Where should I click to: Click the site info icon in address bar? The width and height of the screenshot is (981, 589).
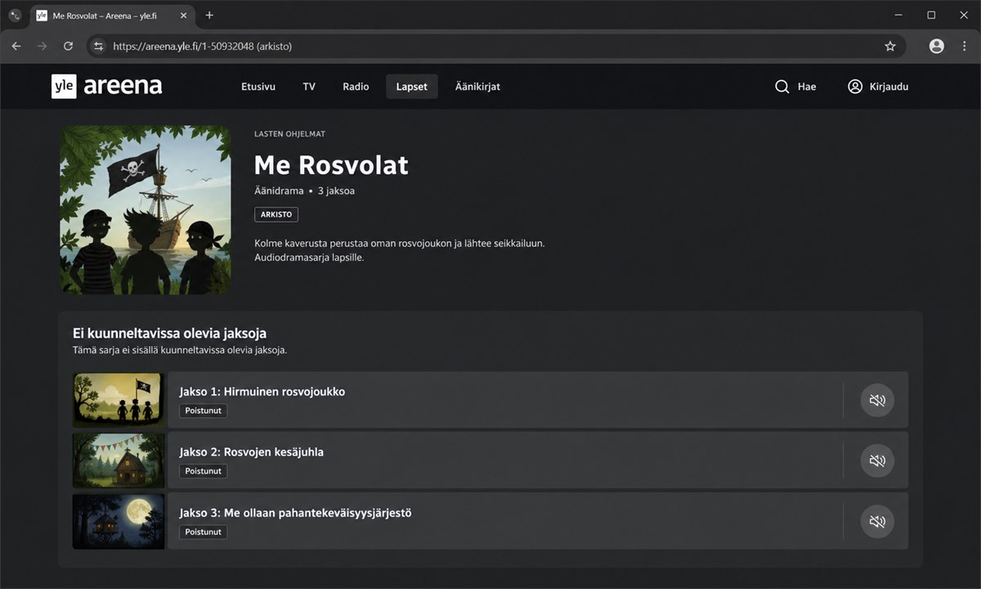coord(99,46)
